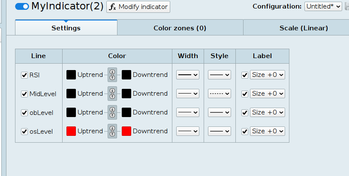The width and height of the screenshot is (349, 176).
Task: Uncheck the osLevel line checkbox
Action: point(24,132)
